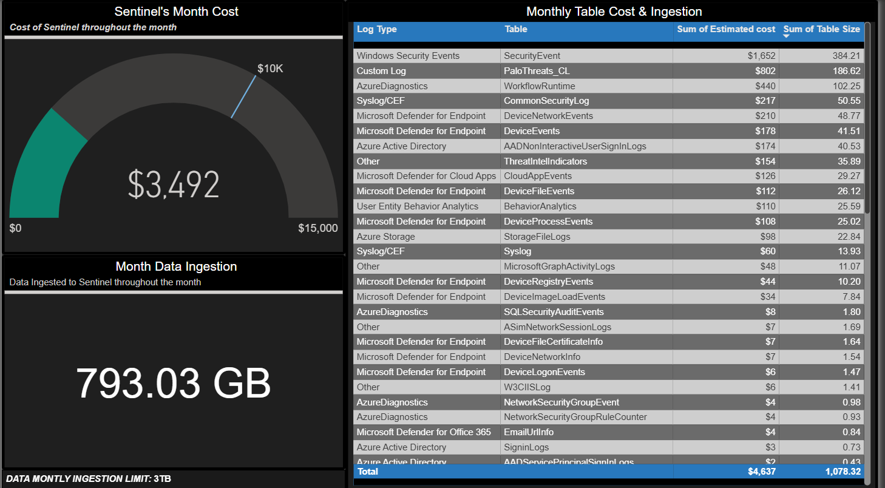Select the DATA MONTLY INGESTION LIMIT: 3TB text

[x=89, y=479]
